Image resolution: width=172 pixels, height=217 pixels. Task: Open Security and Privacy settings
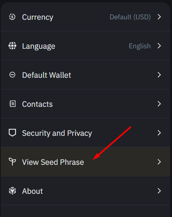coord(85,133)
